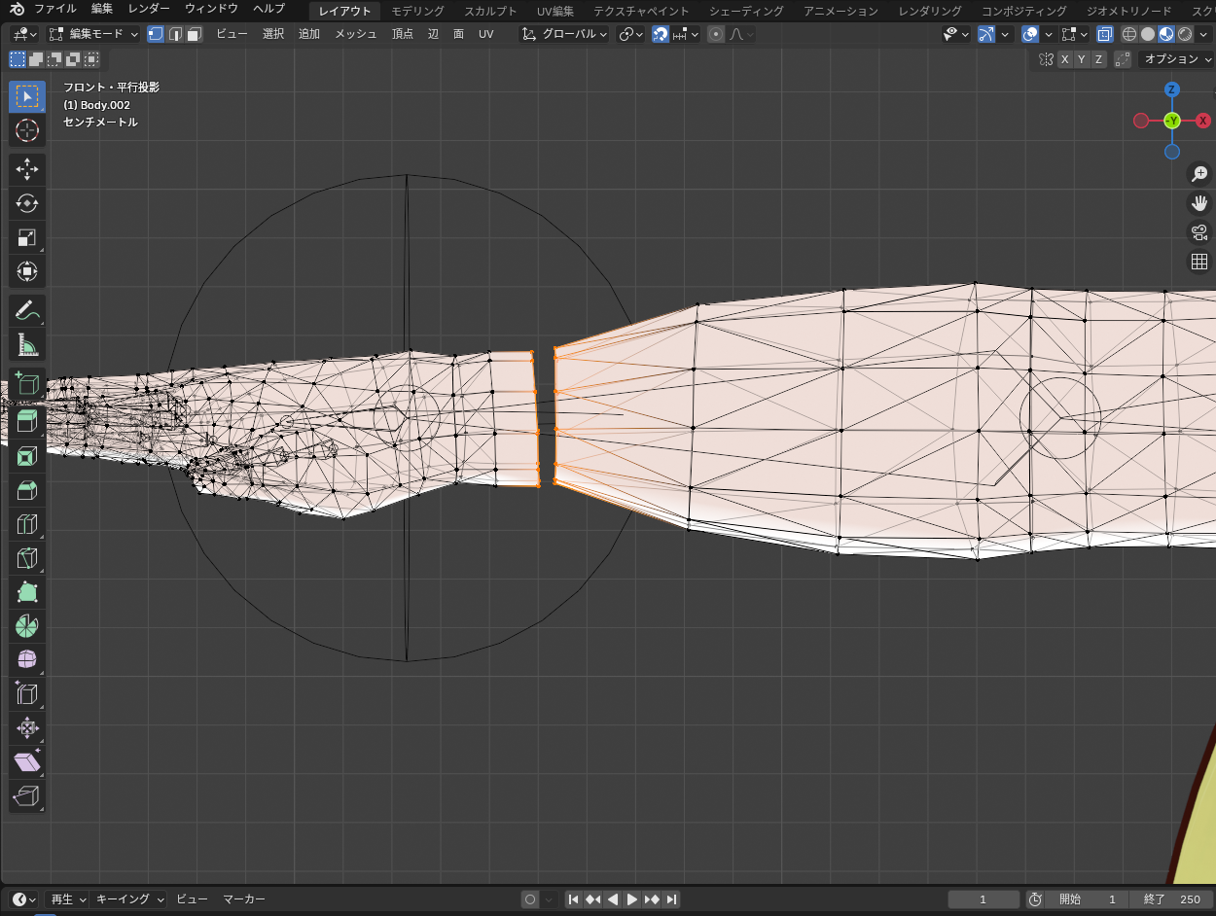Select the Measure ruler tool

[x=27, y=345]
